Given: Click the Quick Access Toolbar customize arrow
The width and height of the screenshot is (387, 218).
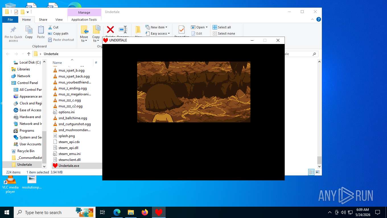Looking at the screenshot, I should tap(28, 12).
